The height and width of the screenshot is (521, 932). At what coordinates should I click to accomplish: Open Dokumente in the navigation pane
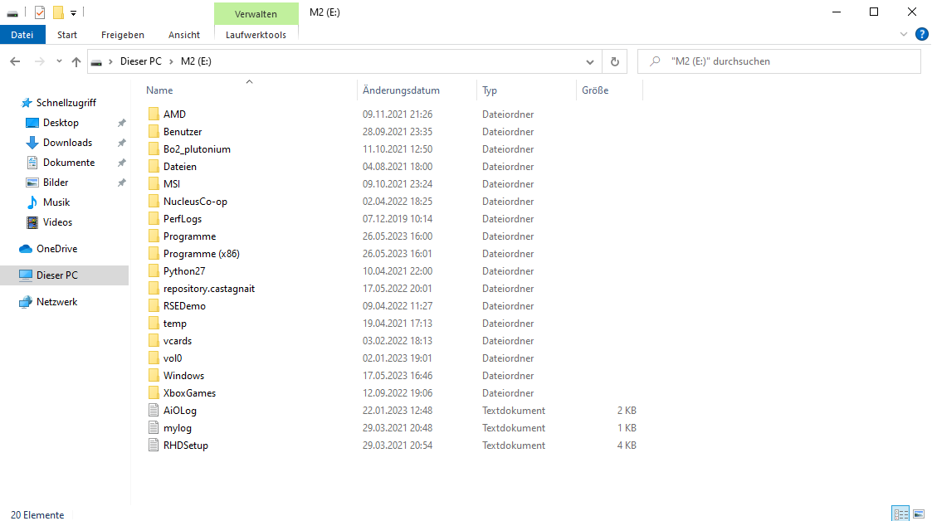pos(68,162)
